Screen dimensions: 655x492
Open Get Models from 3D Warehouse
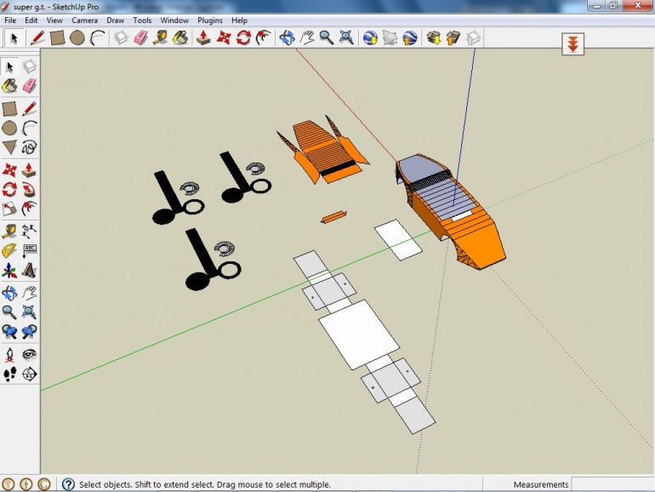[x=433, y=38]
